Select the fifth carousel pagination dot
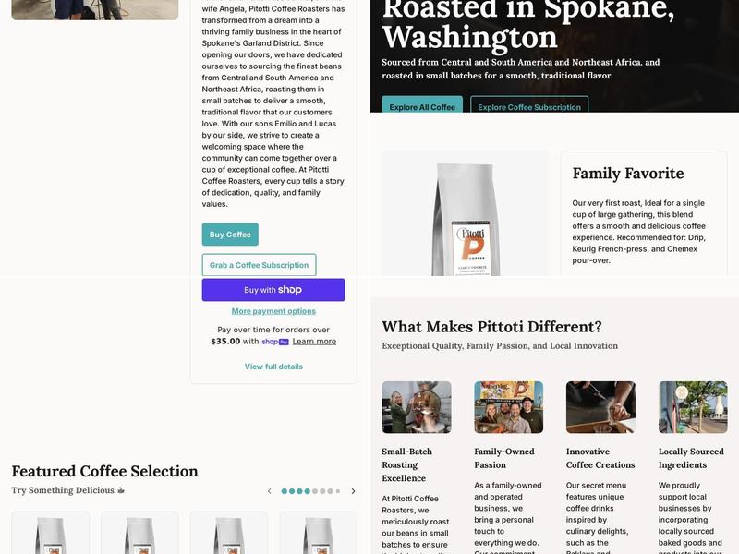 click(x=315, y=491)
